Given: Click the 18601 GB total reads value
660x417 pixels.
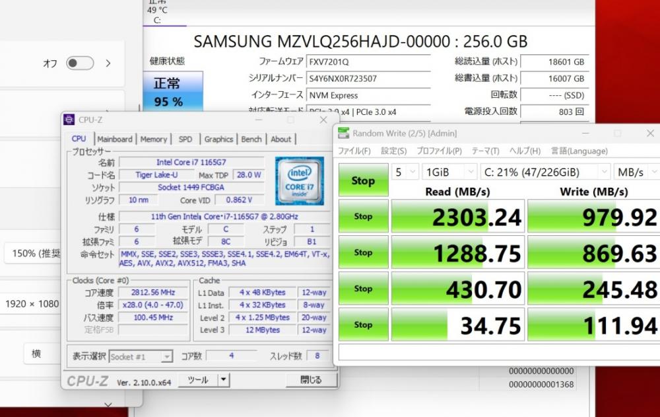Looking at the screenshot, I should tap(554, 62).
